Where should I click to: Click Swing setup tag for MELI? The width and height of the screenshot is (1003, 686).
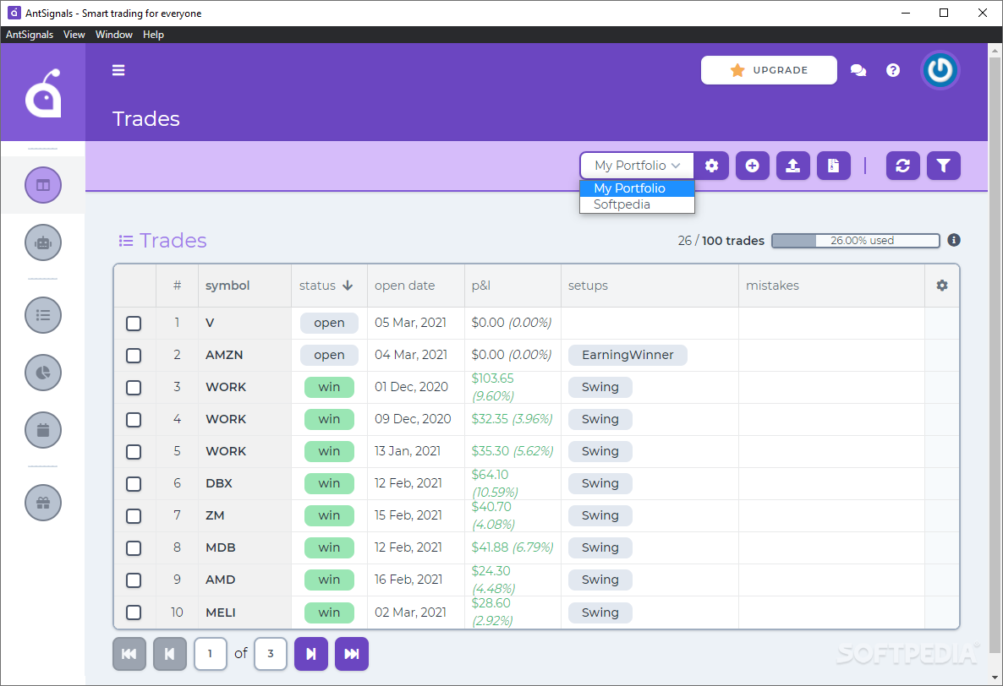600,612
